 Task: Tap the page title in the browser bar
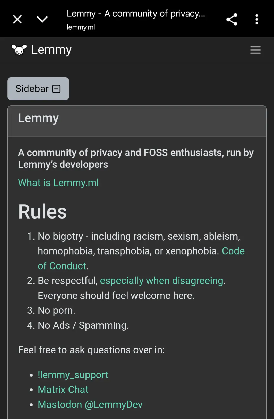[136, 14]
